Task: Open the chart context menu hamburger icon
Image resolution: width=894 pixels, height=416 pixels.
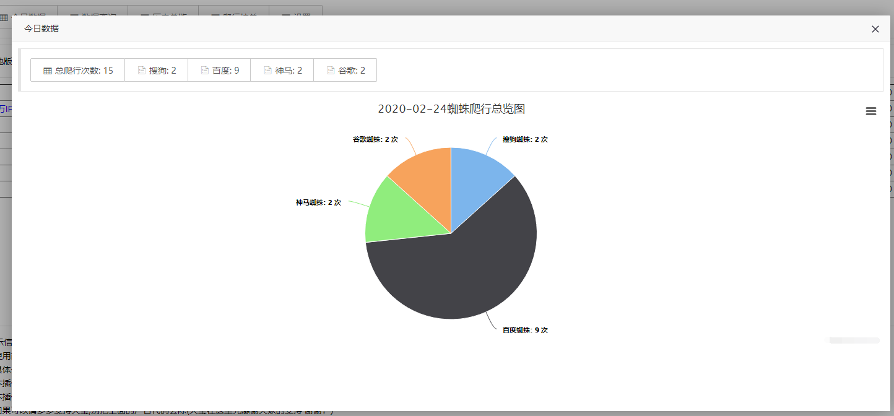Action: (x=870, y=111)
